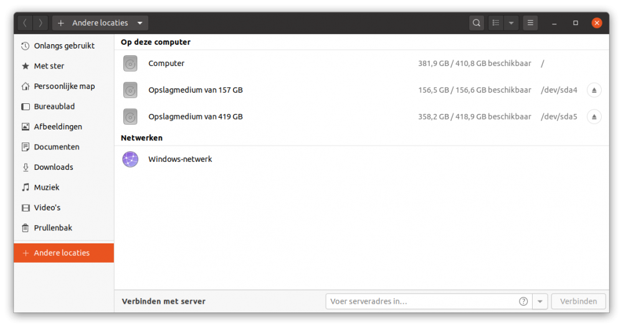Open Opslagmedium van 157 GB
623x328 pixels.
click(x=195, y=90)
